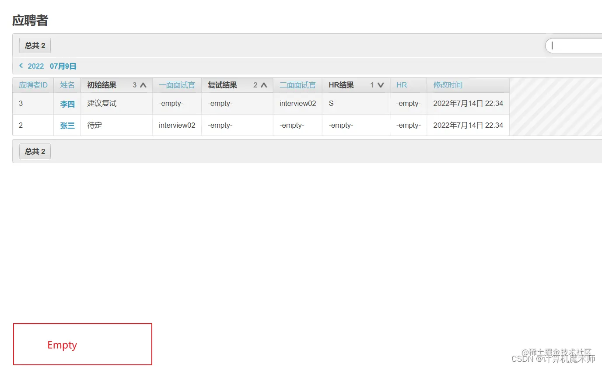Image resolution: width=602 pixels, height=367 pixels.
Task: Click the bottom 总共 2 button
Action: (35, 151)
